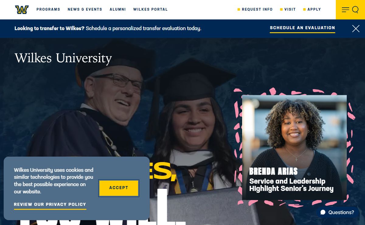The image size is (365, 225).
Task: Close the transfer announcement banner
Action: pos(356,29)
